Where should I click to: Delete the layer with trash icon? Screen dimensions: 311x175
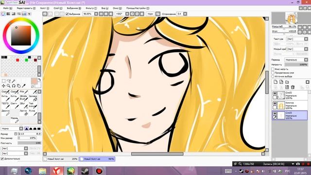pos(293,87)
